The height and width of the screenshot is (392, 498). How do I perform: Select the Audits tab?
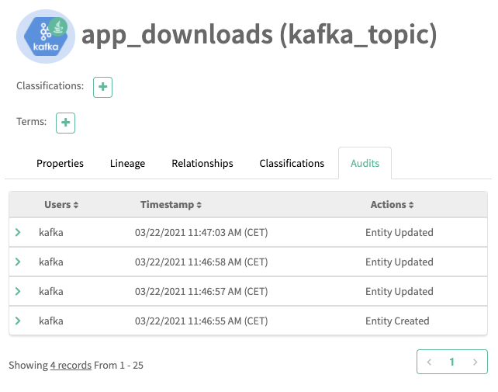(365, 164)
